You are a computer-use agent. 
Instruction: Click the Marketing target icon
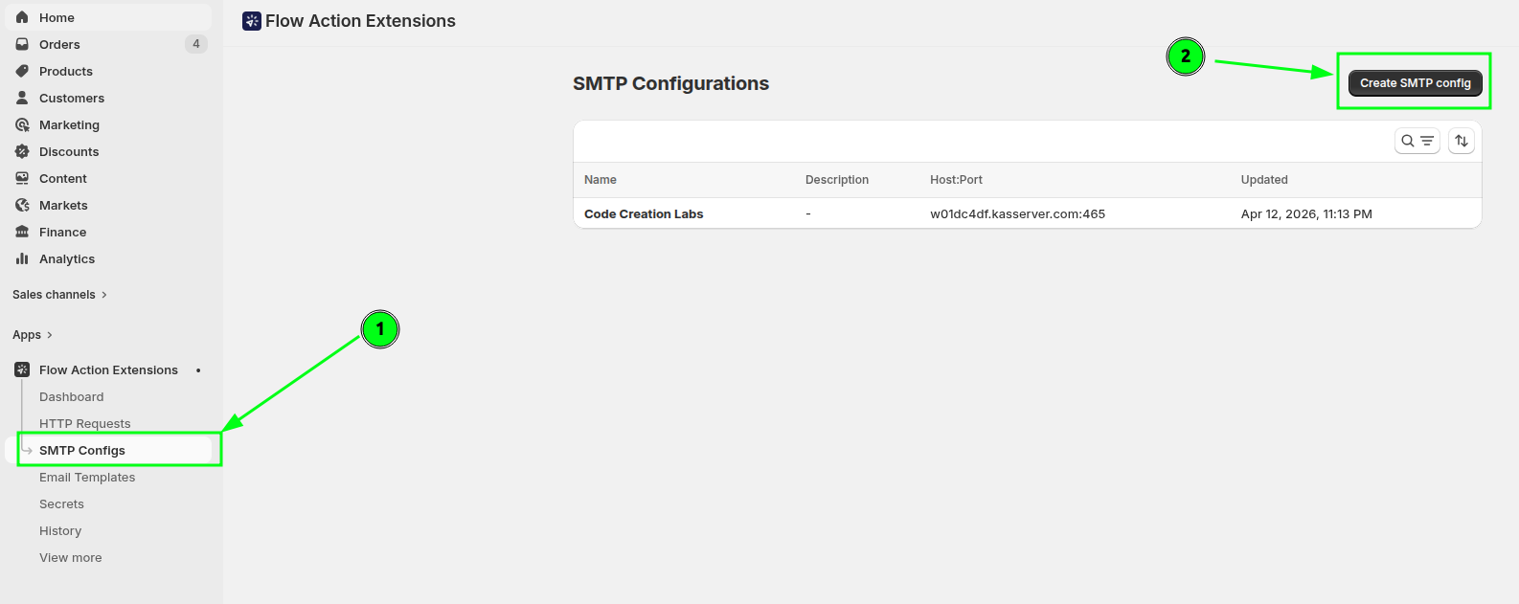22,124
